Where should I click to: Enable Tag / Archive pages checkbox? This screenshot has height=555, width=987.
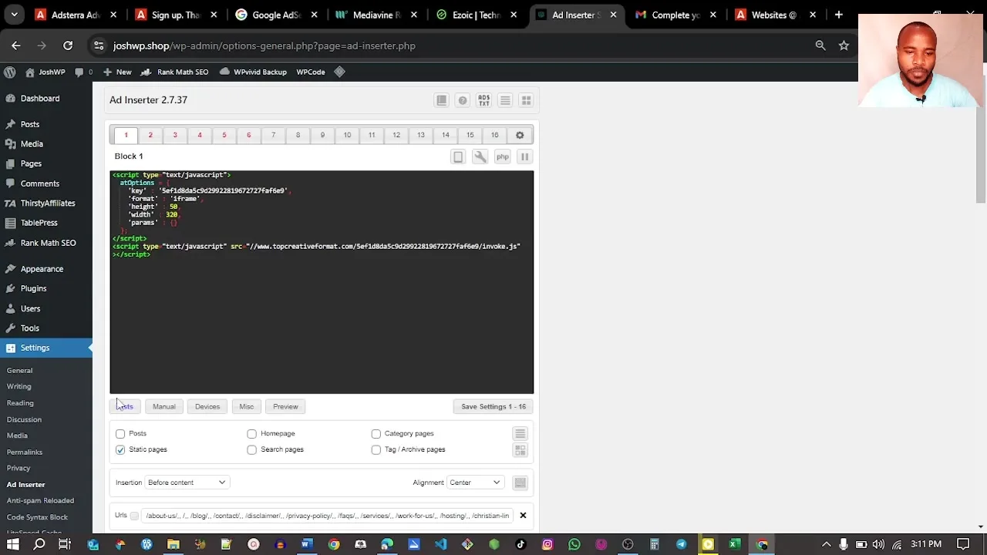click(x=376, y=449)
